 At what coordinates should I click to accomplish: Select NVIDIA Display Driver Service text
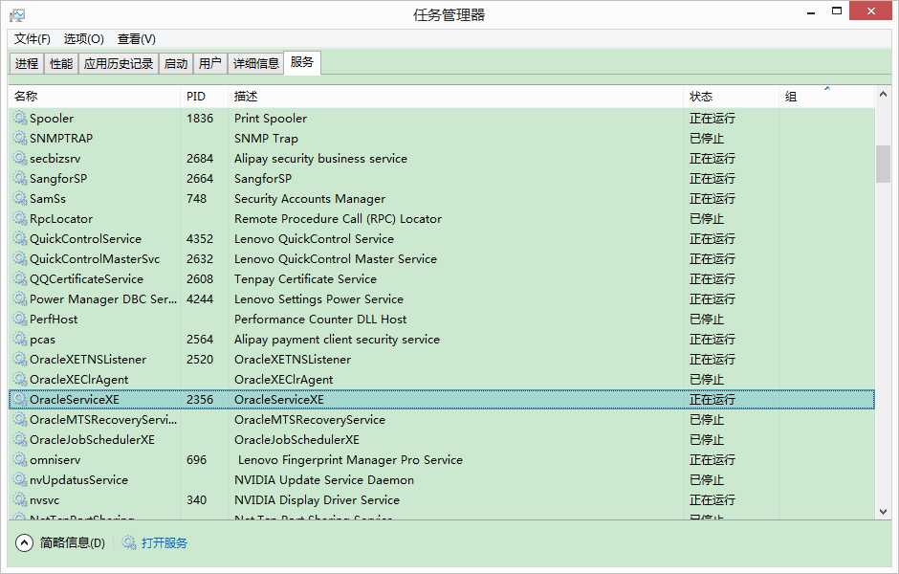pos(317,499)
